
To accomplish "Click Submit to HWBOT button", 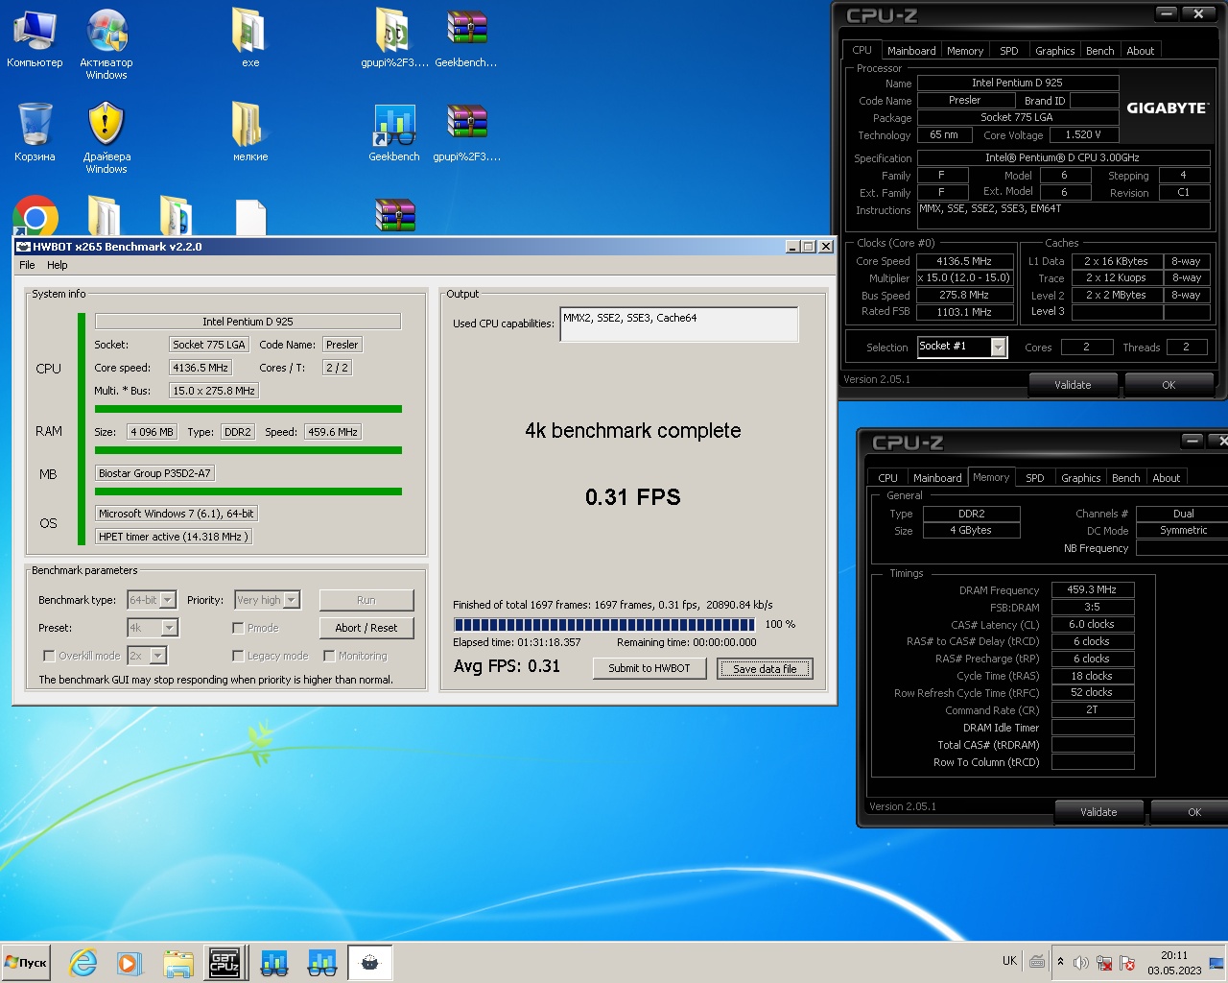I will coord(649,668).
